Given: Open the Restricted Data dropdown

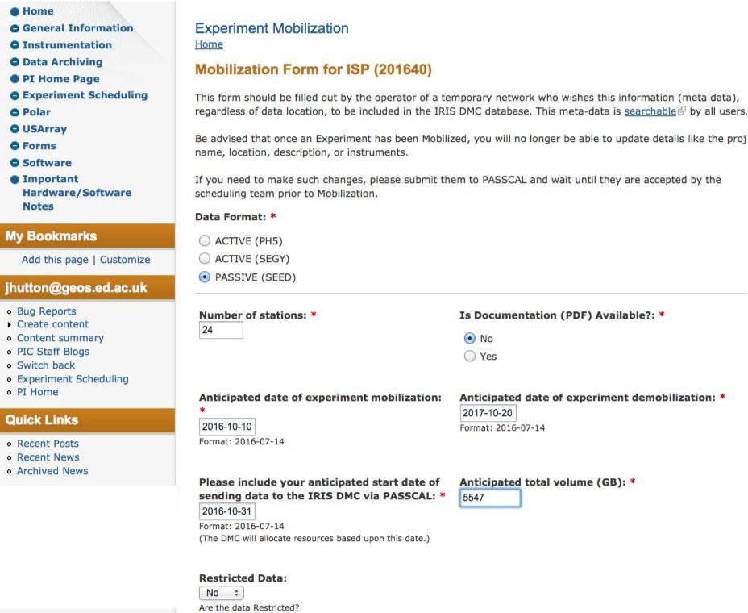Looking at the screenshot, I should point(222,593).
